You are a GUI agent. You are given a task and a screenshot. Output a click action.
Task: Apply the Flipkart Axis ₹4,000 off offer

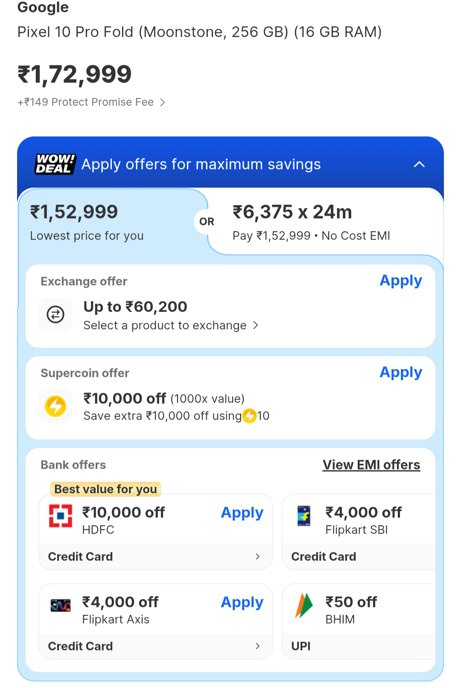click(x=242, y=602)
